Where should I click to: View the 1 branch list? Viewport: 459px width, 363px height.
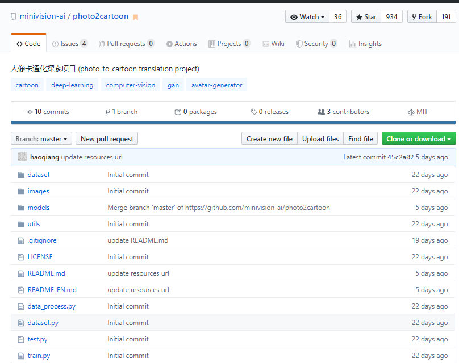121,112
